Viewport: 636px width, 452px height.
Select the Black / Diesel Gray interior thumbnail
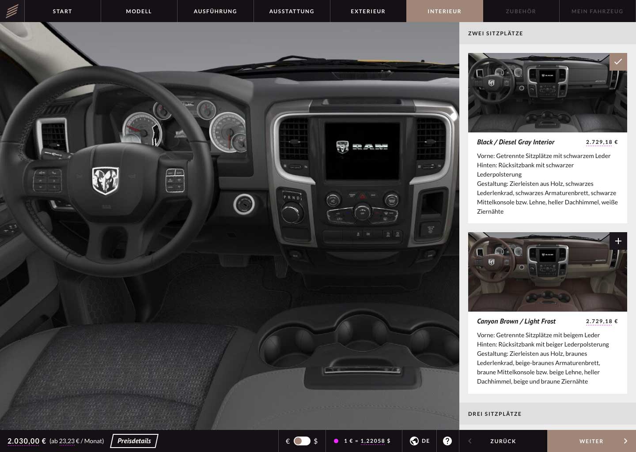tap(547, 93)
